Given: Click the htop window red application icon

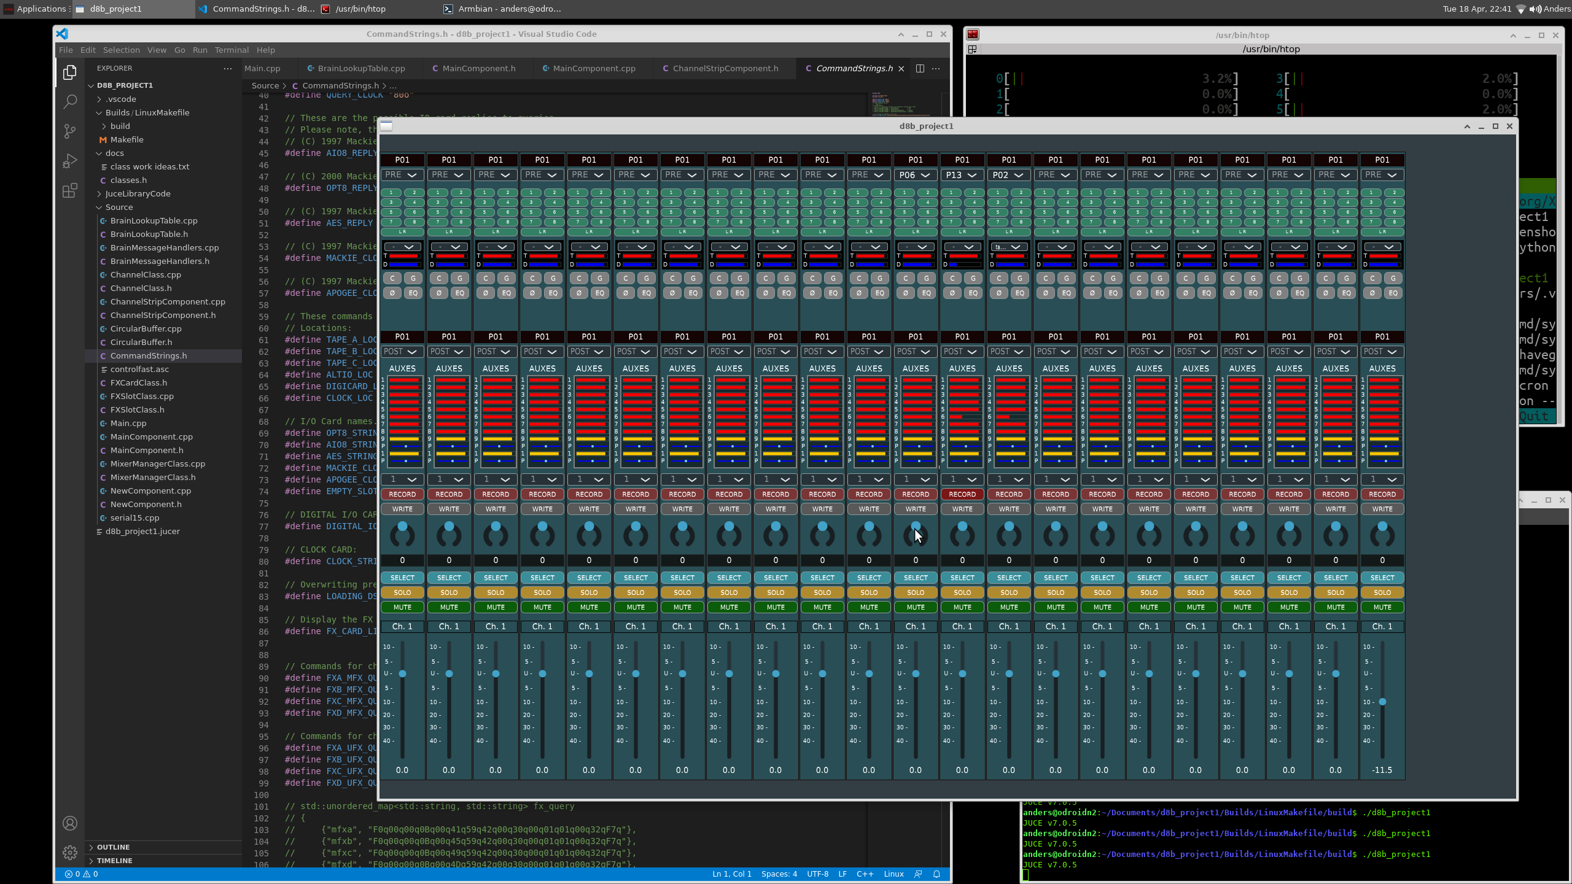Looking at the screenshot, I should 973,34.
